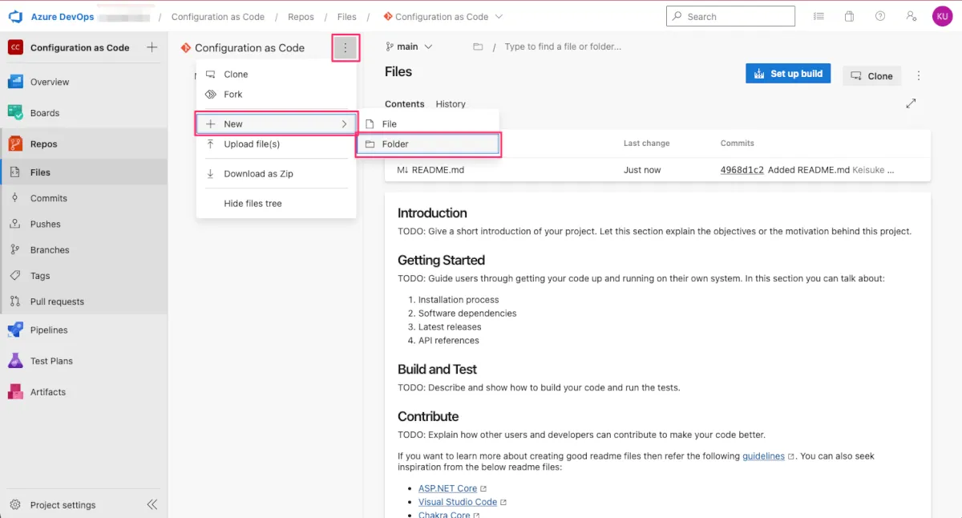The width and height of the screenshot is (962, 518).
Task: Switch to the History tab
Action: 451,104
